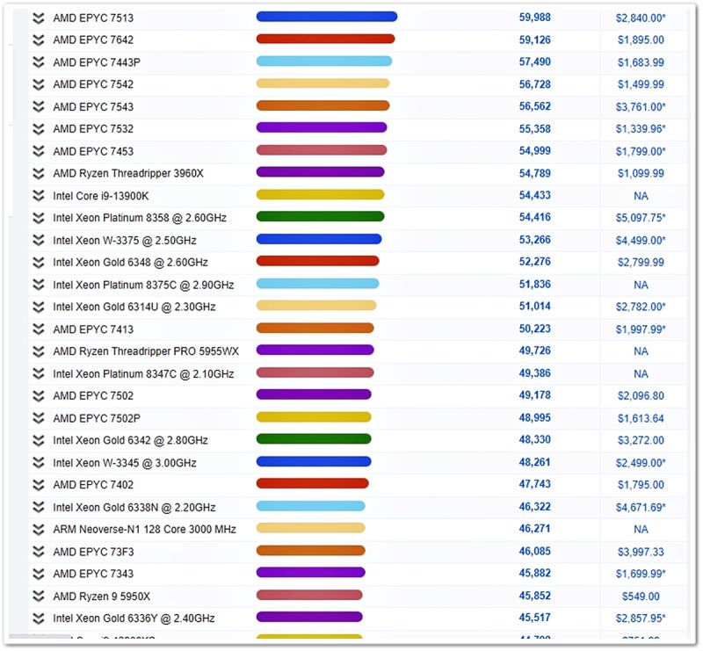Click the price $2,857.95*

click(641, 618)
